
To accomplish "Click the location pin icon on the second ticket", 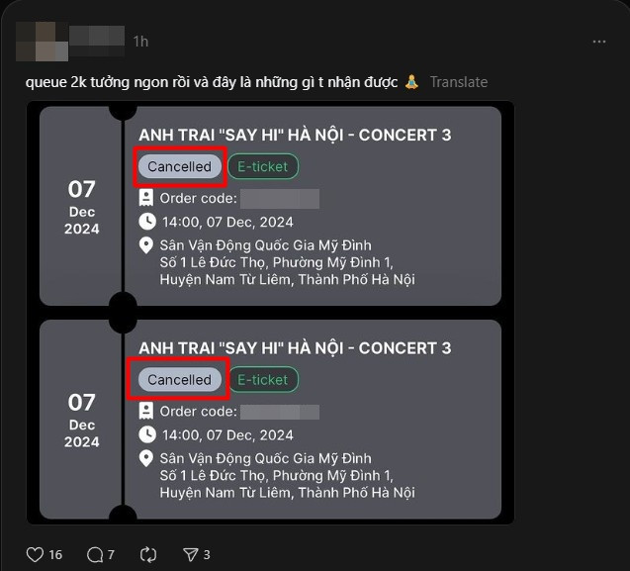I will (147, 458).
